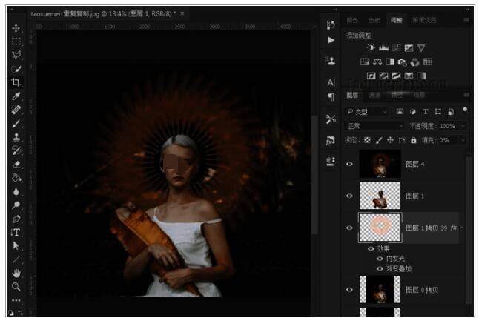Select the Quick Selection tool
Screen dimensions: 479x318
(x=16, y=69)
